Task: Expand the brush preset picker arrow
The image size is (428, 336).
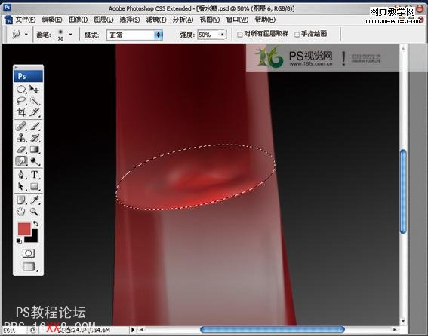Action: pyautogui.click(x=71, y=35)
